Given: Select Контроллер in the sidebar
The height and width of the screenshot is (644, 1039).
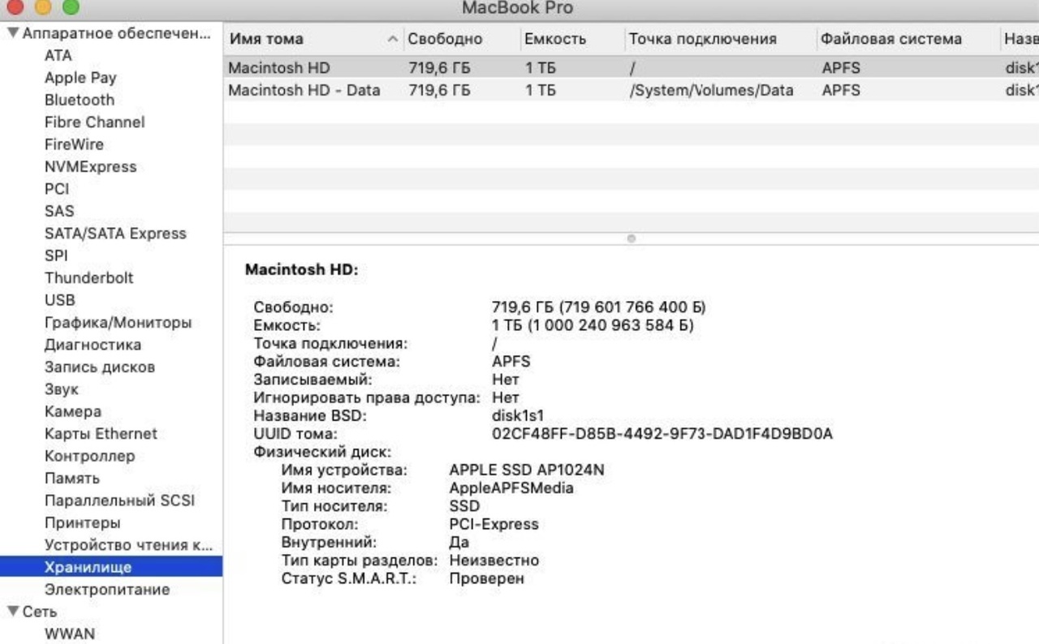Looking at the screenshot, I should pos(90,456).
